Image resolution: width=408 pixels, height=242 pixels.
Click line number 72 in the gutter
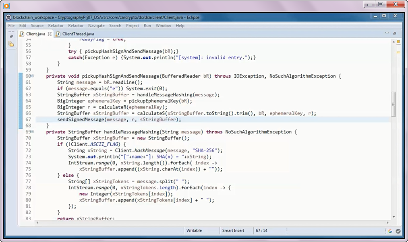click(x=28, y=151)
